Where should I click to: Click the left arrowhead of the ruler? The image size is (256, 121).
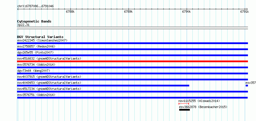coord(18,9)
